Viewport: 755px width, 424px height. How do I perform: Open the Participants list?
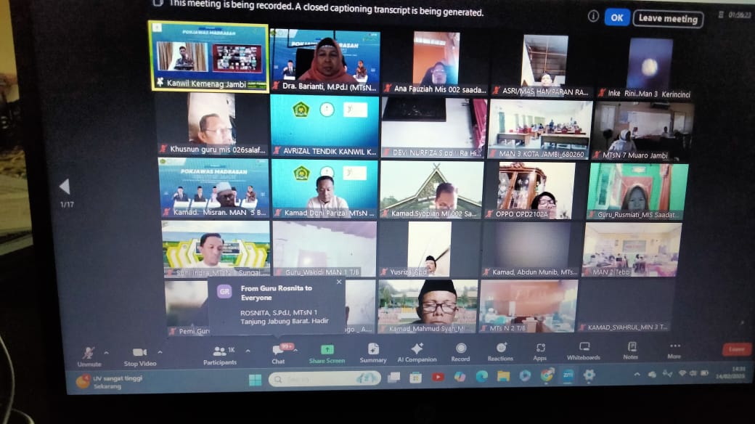219,352
